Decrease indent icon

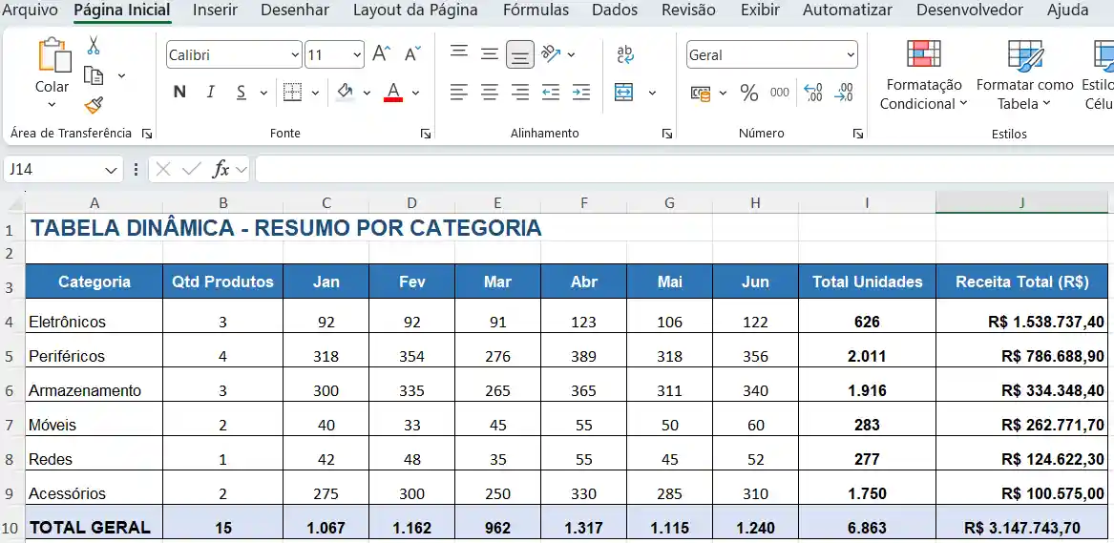click(551, 92)
